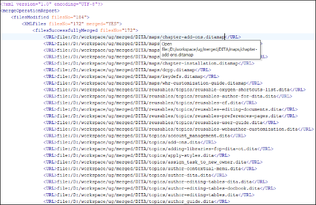Click the filesSuccessfullyMerged opening tag
The height and width of the screenshot is (205, 316).
tap(83, 30)
